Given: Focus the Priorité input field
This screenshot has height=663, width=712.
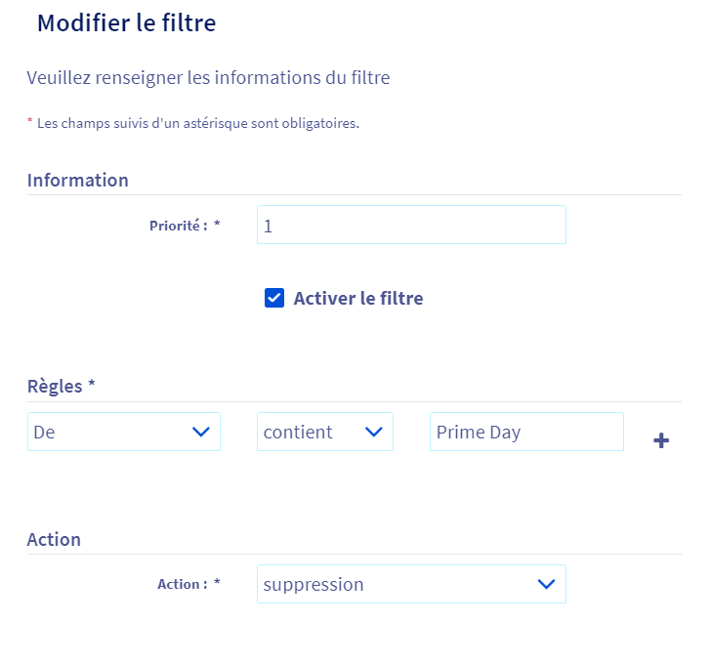Looking at the screenshot, I should tap(410, 225).
